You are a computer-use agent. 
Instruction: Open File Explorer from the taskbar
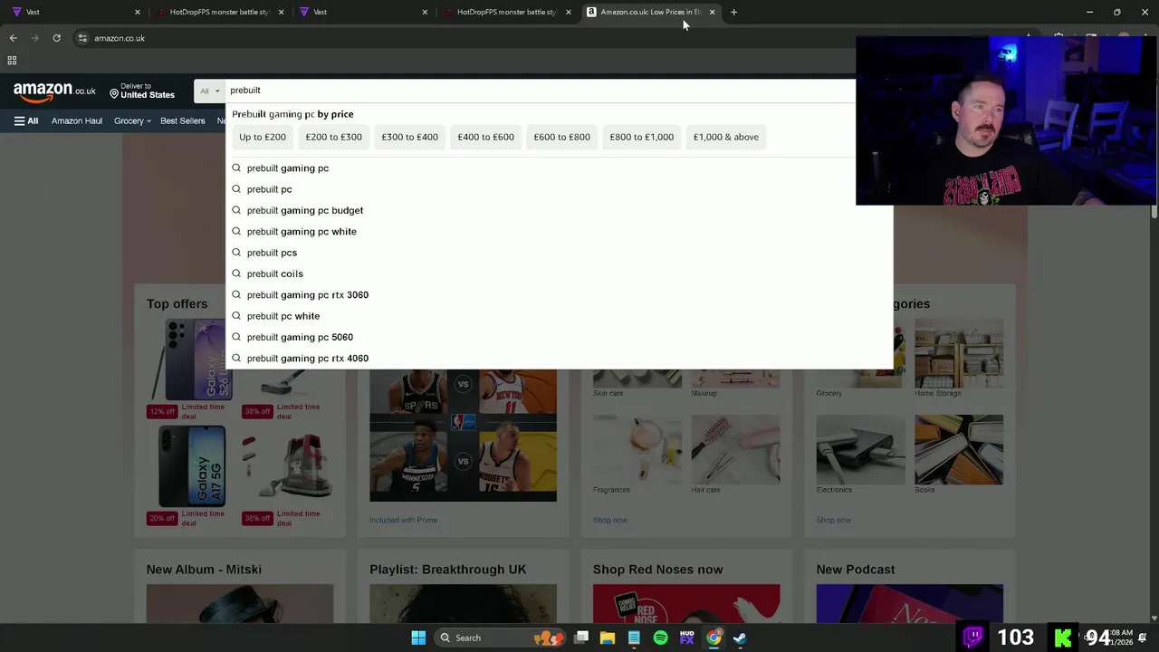pos(608,638)
